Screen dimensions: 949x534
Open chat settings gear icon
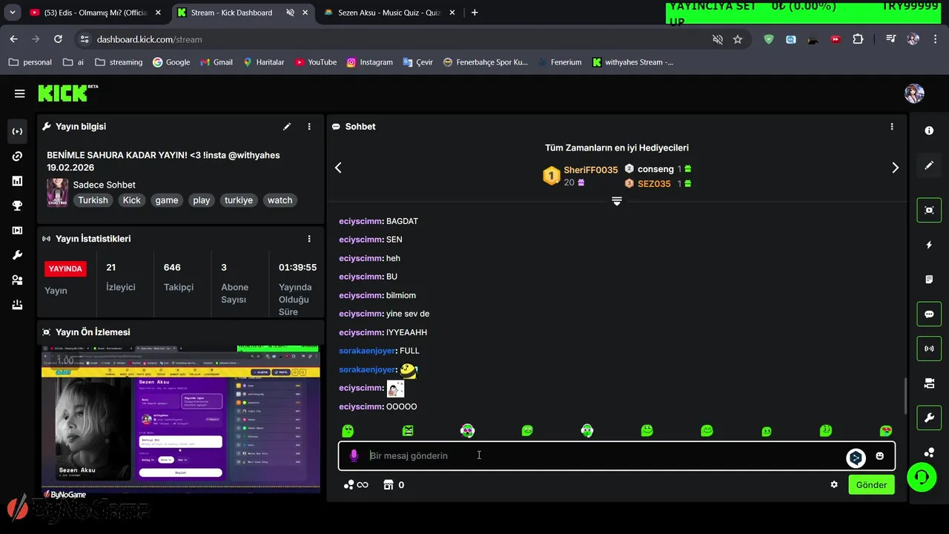click(834, 485)
